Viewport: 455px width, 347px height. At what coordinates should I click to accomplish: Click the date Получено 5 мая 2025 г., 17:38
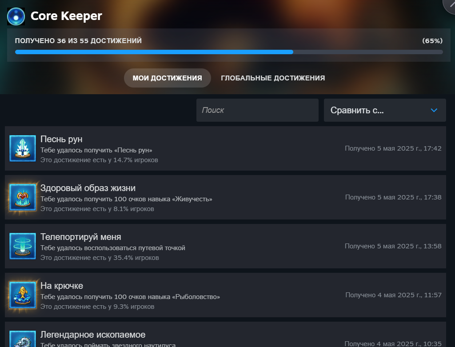click(393, 197)
